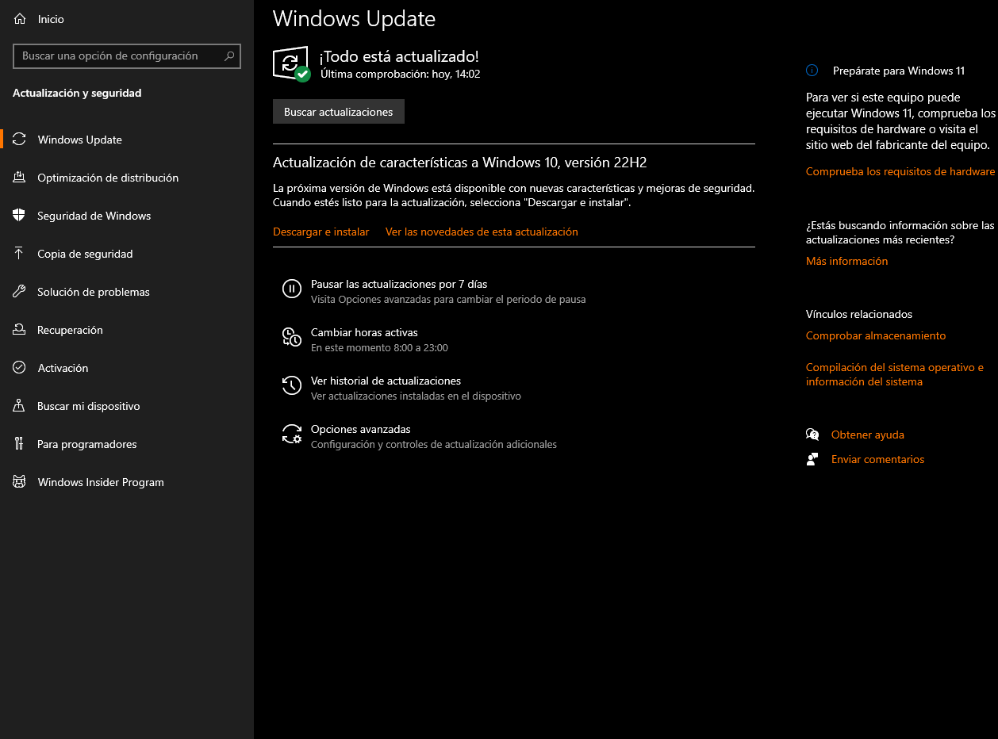Open the Activación settings page
Image resolution: width=998 pixels, height=739 pixels.
tap(63, 368)
